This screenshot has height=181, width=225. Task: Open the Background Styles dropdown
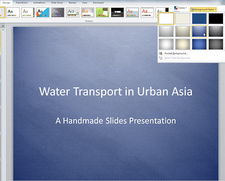pos(203,9)
